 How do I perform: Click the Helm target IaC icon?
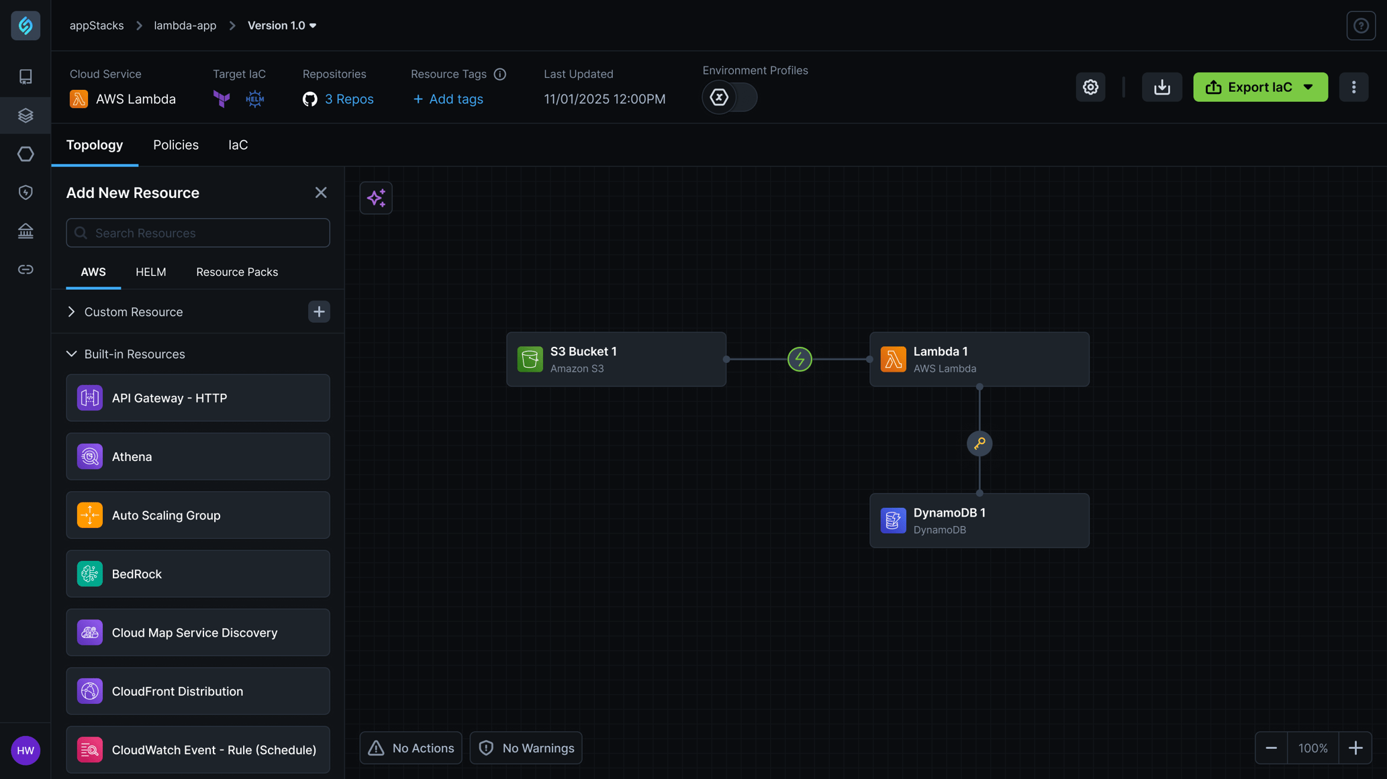coord(254,99)
